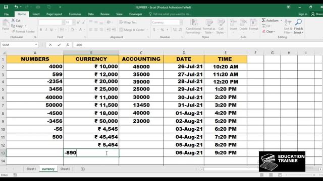Center cell text horizontally
The width and height of the screenshot is (323, 181).
[96, 30]
